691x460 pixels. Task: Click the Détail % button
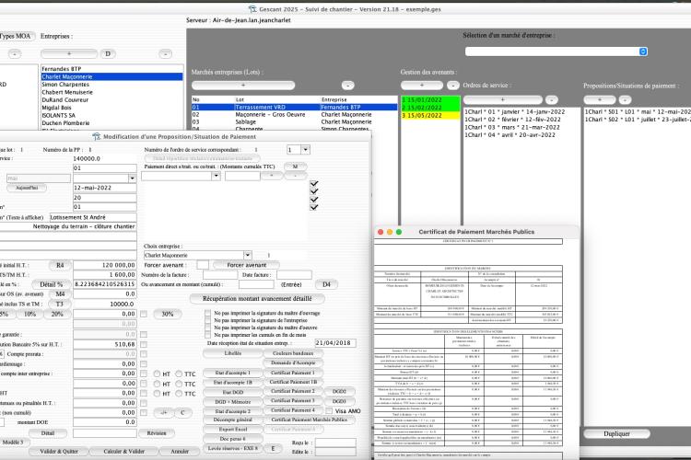51,284
